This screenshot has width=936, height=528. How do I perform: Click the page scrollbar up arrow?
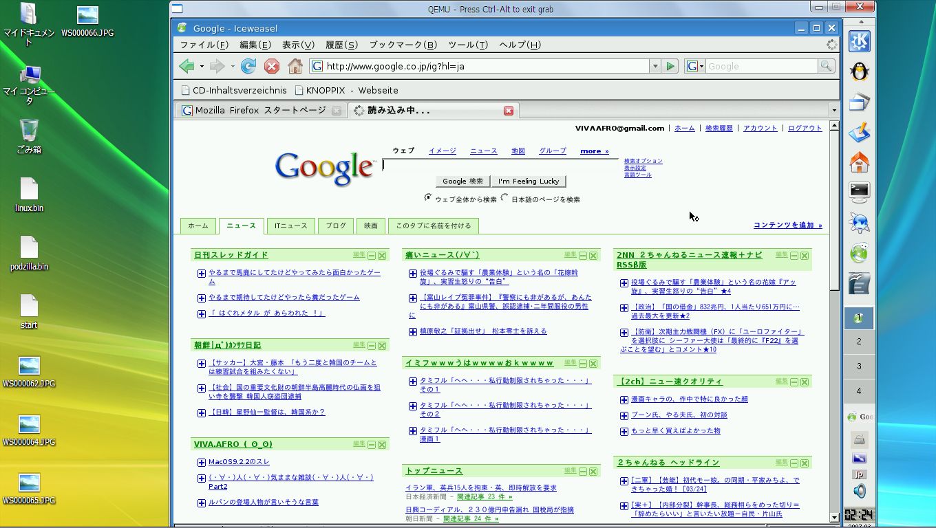pos(834,126)
